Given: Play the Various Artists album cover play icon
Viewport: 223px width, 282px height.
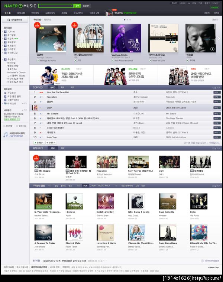Looking at the screenshot, I should click(138, 49).
